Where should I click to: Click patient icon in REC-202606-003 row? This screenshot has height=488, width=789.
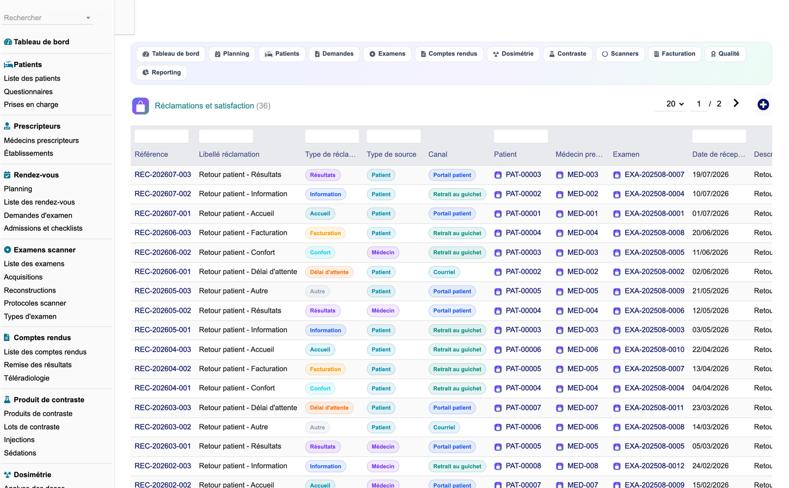[x=498, y=233]
